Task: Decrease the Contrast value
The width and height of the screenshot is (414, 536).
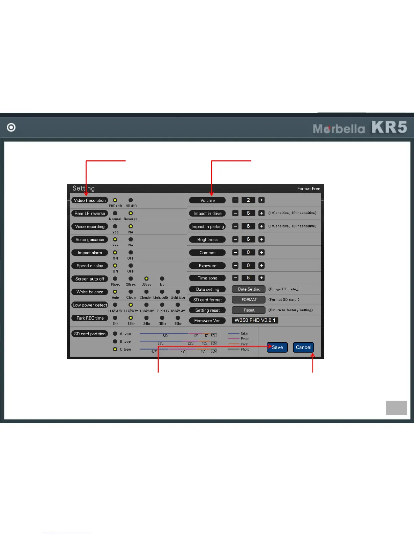Action: coord(235,252)
